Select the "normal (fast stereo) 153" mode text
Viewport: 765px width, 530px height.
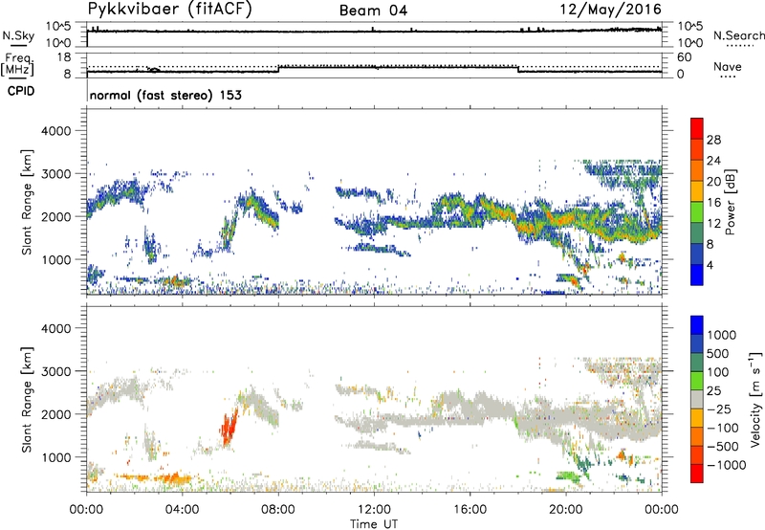pyautogui.click(x=165, y=95)
